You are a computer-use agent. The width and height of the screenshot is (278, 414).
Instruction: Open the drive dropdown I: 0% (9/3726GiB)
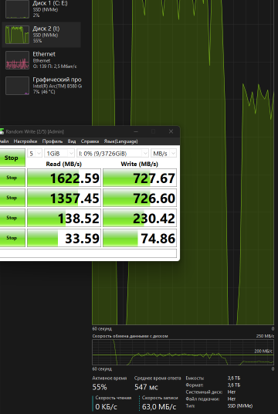(x=113, y=154)
